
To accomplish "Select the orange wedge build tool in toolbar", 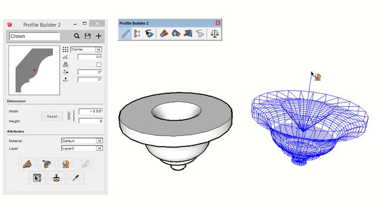I will tap(164, 33).
